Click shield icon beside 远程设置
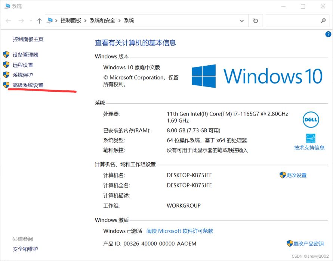 coord(6,65)
